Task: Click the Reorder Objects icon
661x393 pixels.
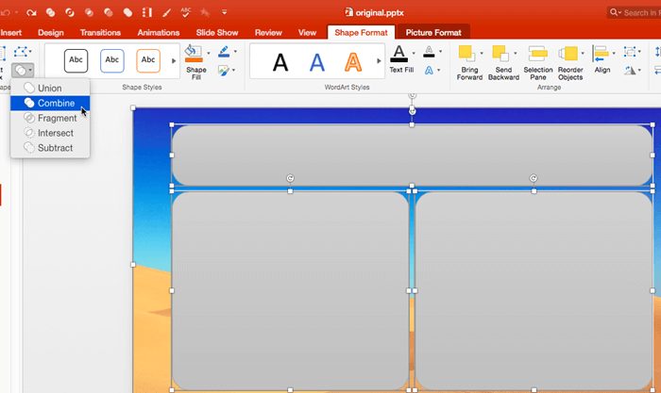Action: [568, 55]
